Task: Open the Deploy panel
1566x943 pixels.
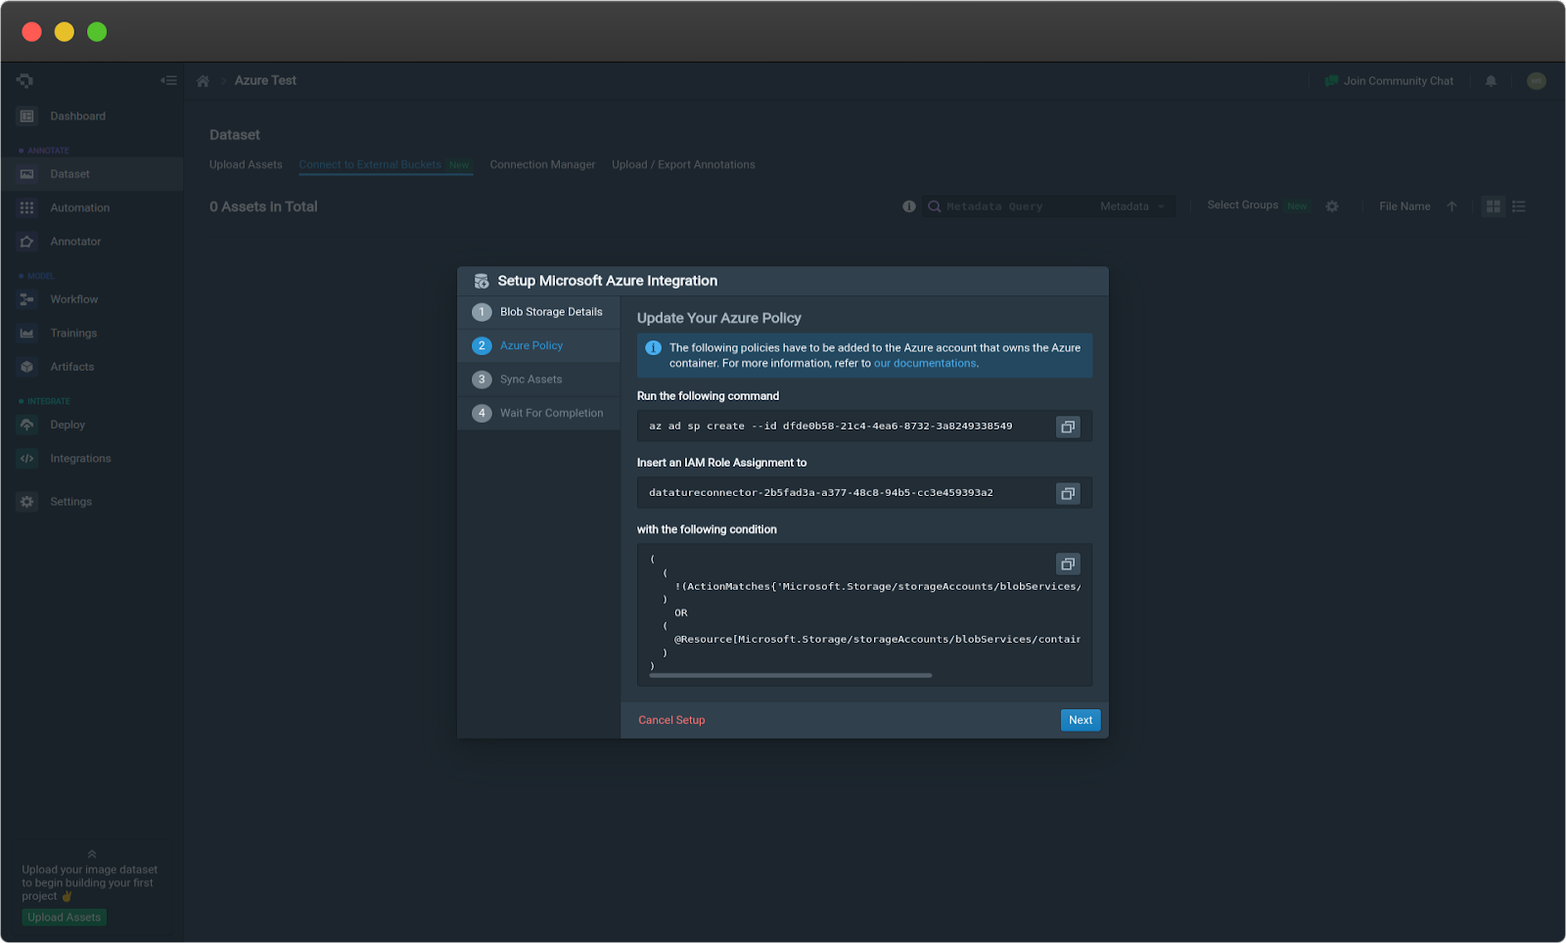Action: (x=68, y=425)
